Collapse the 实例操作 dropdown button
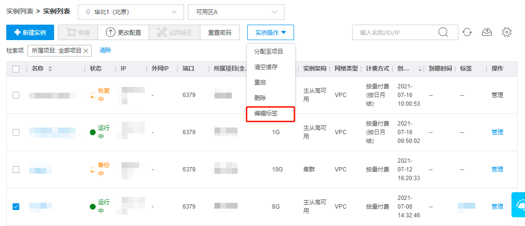The image size is (525, 226). tap(270, 32)
